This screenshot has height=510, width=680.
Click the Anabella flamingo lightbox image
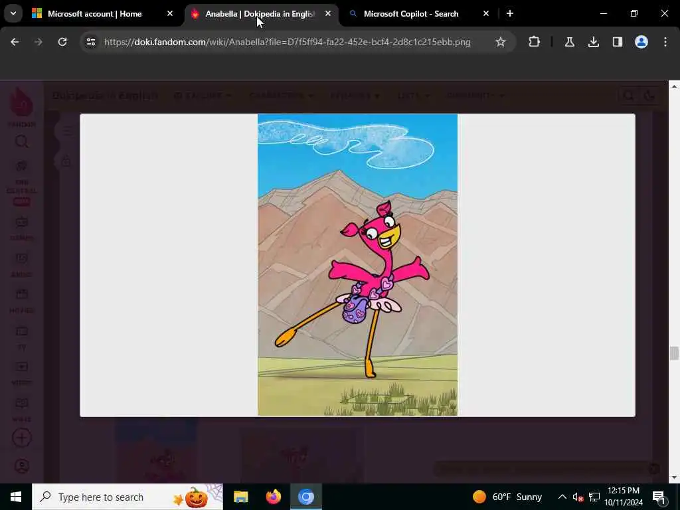click(357, 265)
